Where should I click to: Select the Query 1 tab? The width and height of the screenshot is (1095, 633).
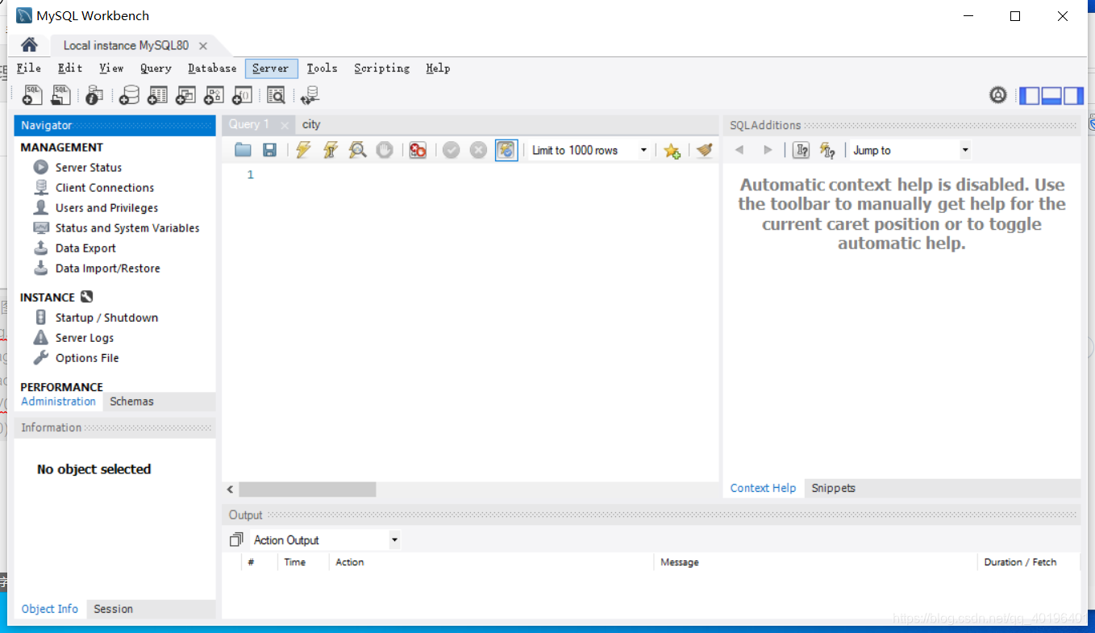(249, 124)
